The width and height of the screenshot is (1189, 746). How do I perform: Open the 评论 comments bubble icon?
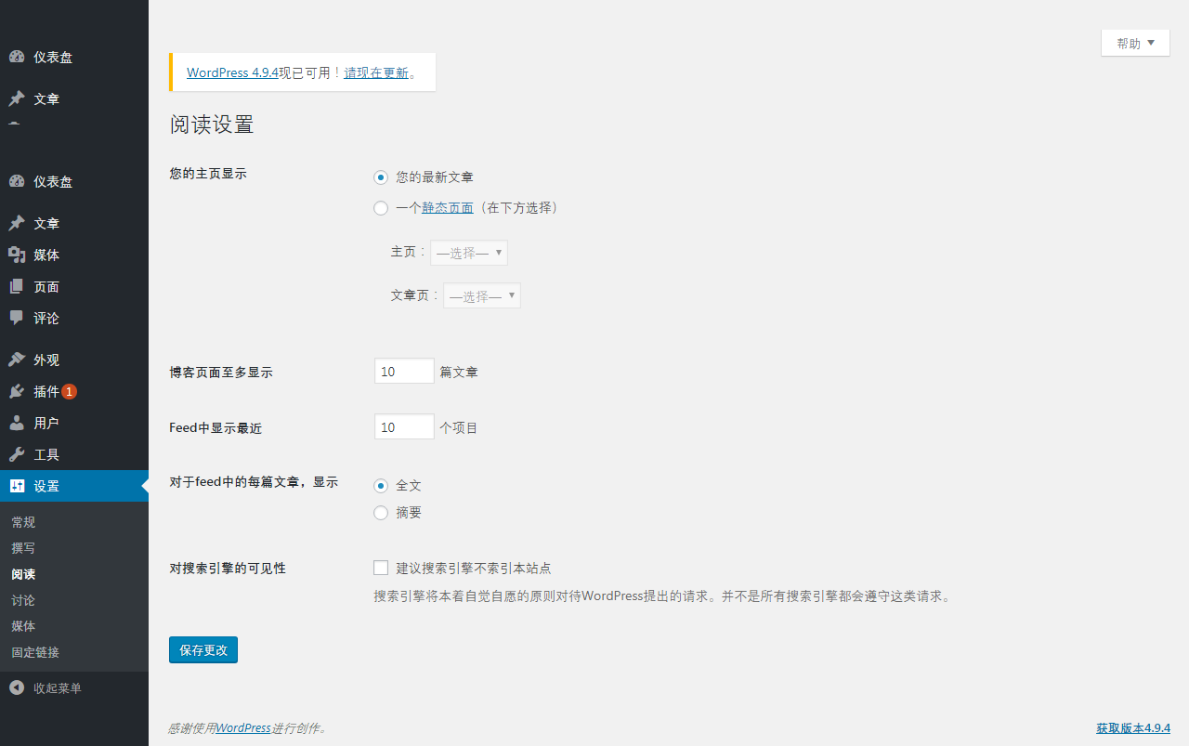17,318
